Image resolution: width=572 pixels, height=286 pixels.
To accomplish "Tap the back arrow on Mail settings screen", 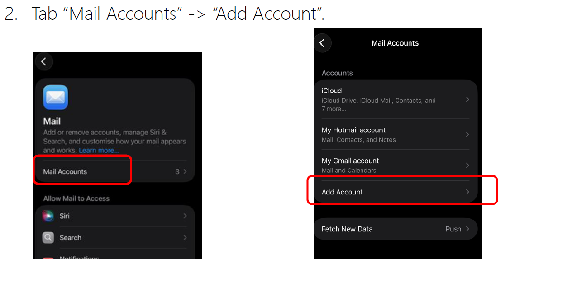I will [x=44, y=62].
